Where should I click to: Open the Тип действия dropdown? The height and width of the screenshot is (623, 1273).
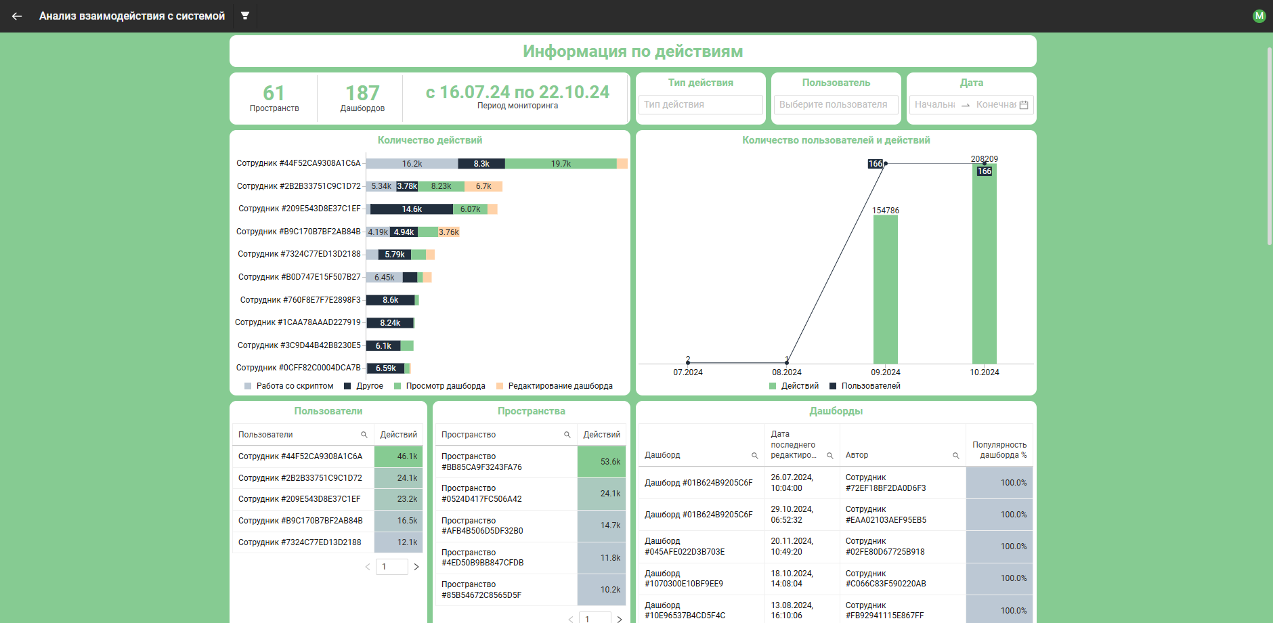click(701, 105)
